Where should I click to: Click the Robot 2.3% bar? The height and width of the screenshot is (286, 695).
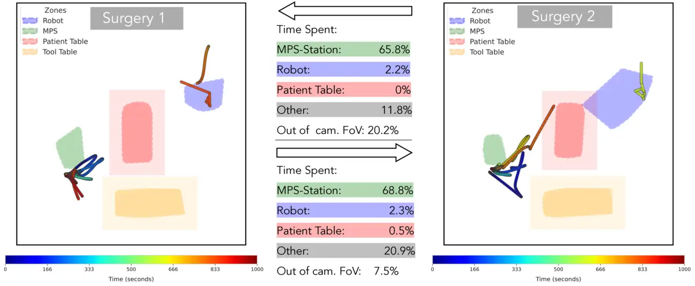click(x=345, y=210)
